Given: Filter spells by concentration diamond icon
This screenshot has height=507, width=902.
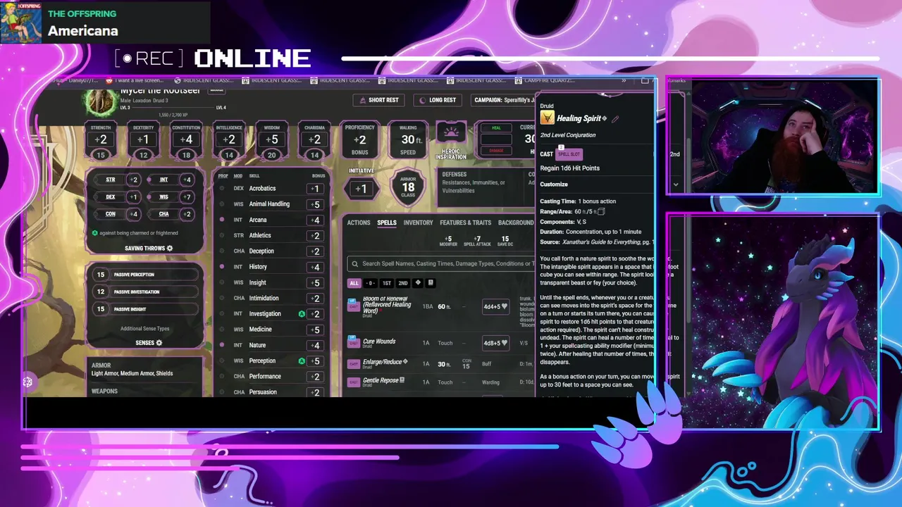Looking at the screenshot, I should coord(418,283).
